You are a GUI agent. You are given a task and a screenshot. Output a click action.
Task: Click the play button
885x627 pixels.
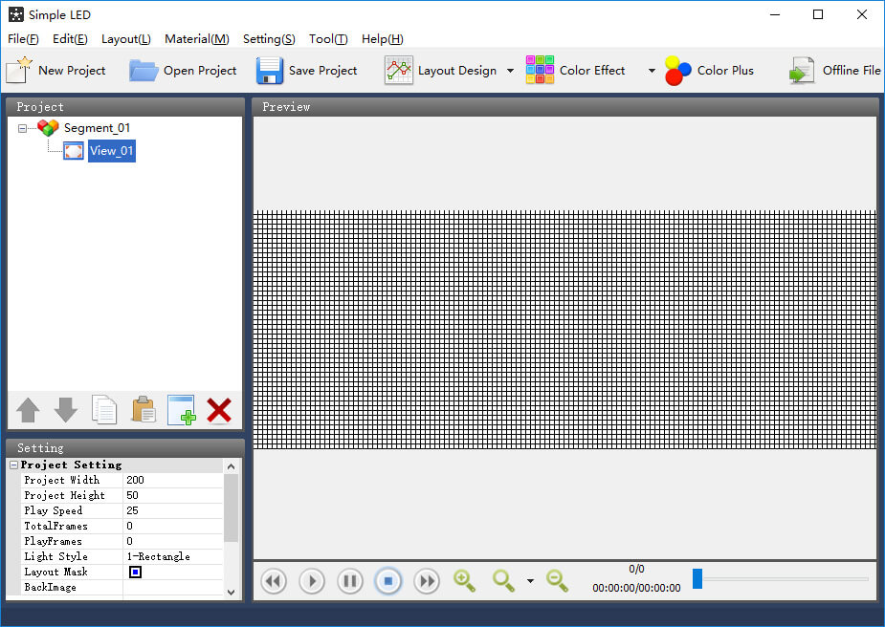[x=312, y=581]
